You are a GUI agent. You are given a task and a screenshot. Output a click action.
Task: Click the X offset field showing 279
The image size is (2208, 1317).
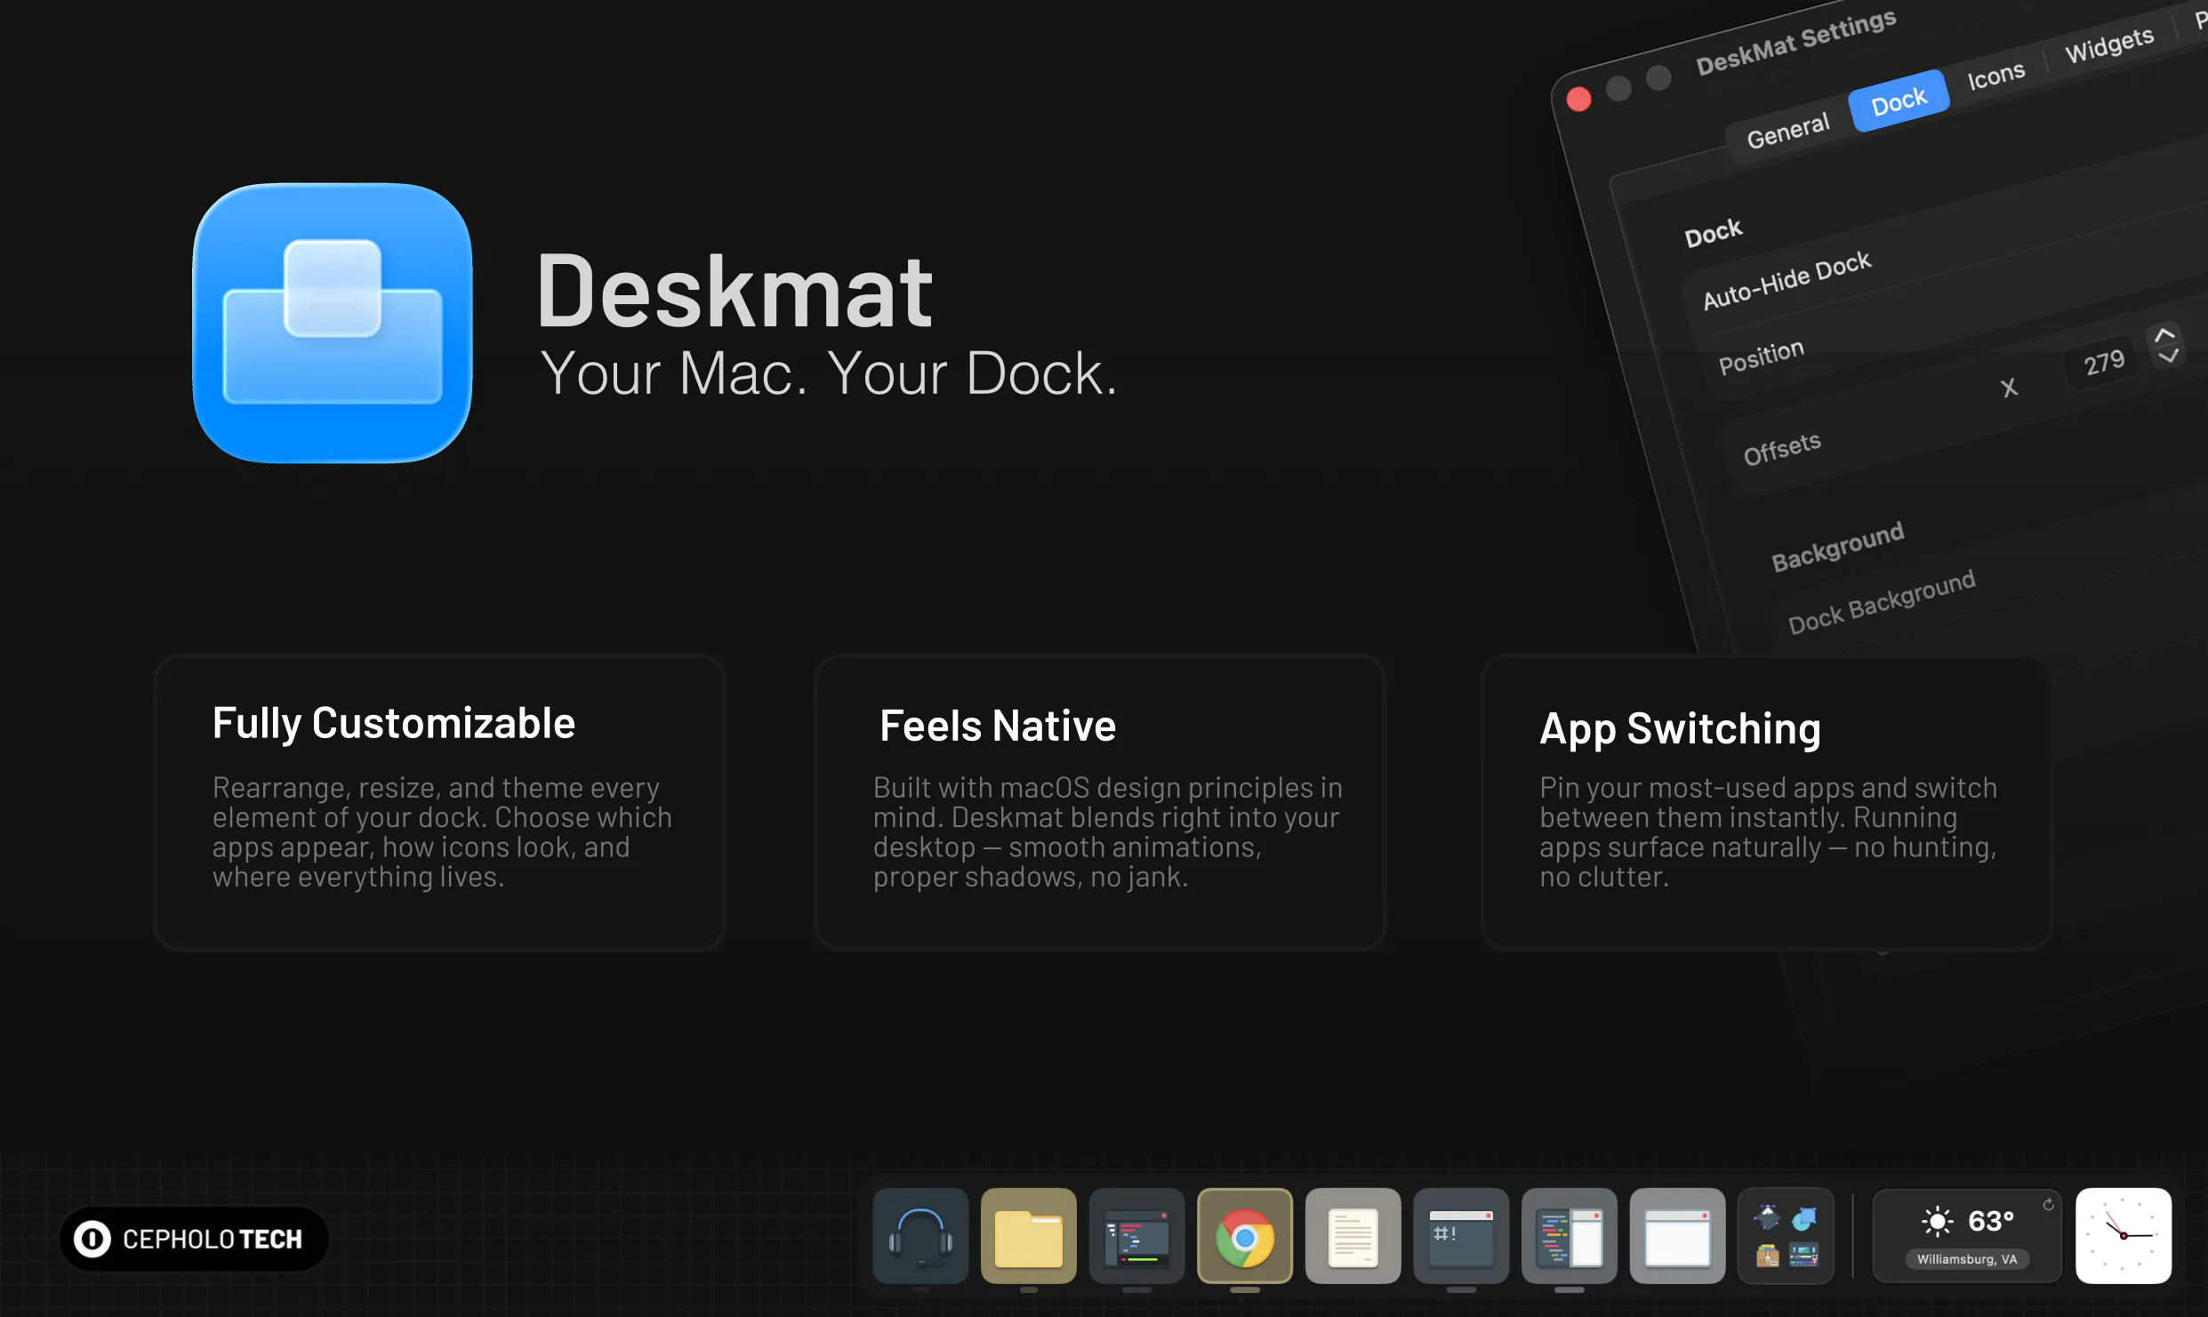(2103, 362)
